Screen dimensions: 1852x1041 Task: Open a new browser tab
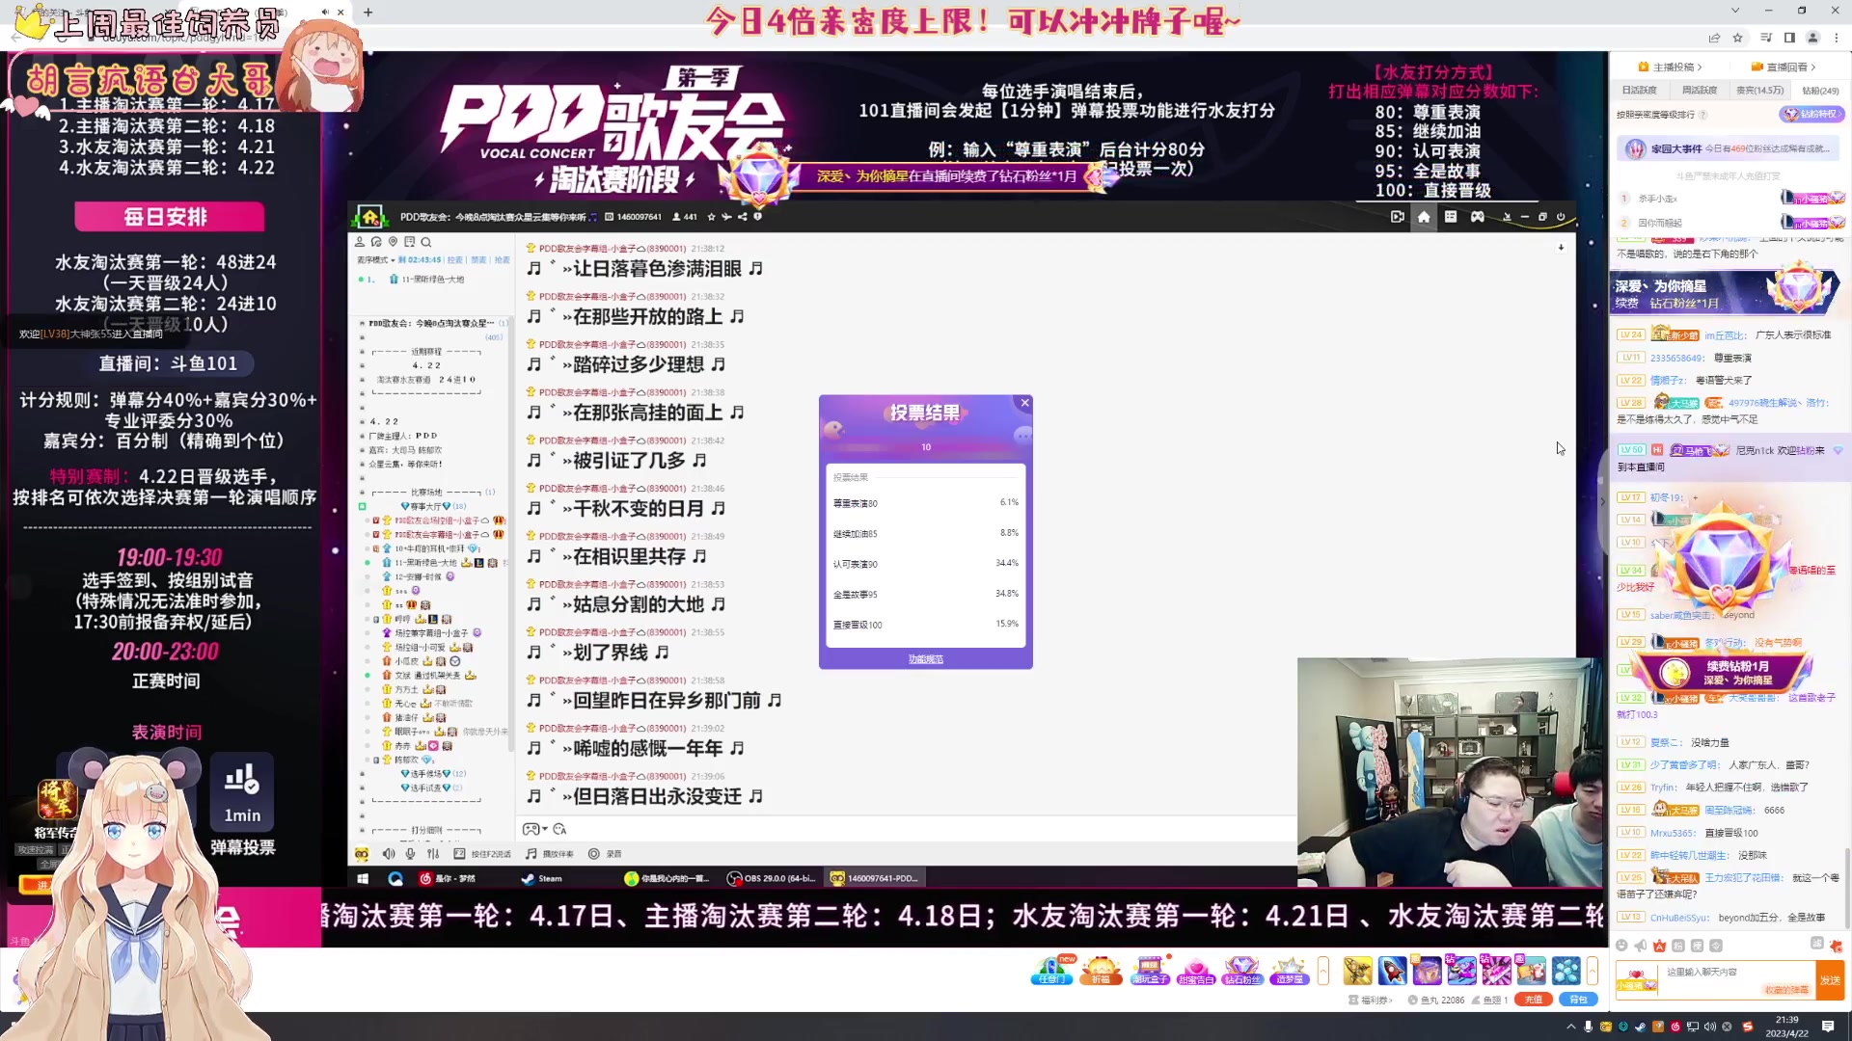368,13
